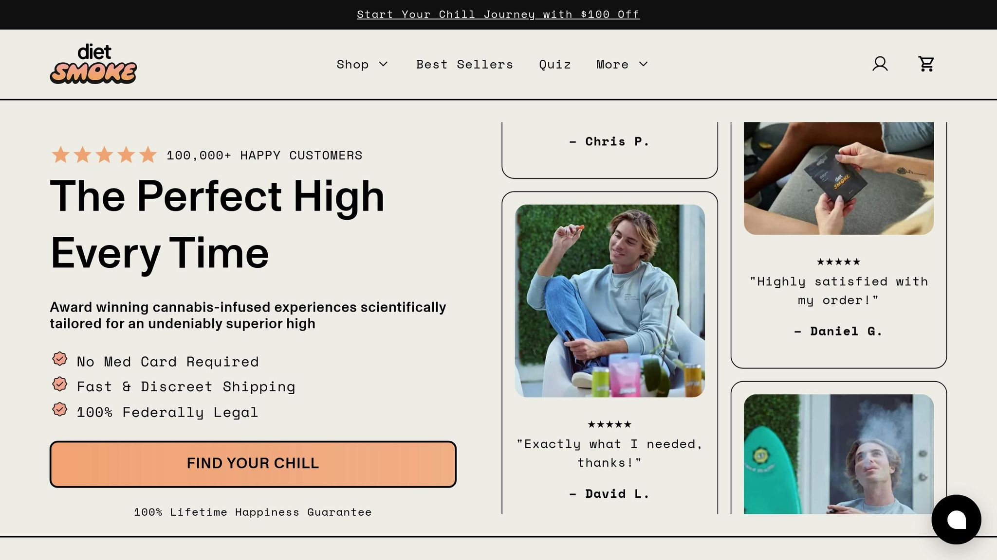Click the checkmark badge beside Fast & Discreet Shipping
997x560 pixels.
coord(59,384)
